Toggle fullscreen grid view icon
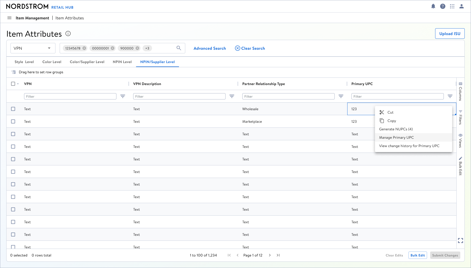Image resolution: width=471 pixels, height=268 pixels. 461,241
